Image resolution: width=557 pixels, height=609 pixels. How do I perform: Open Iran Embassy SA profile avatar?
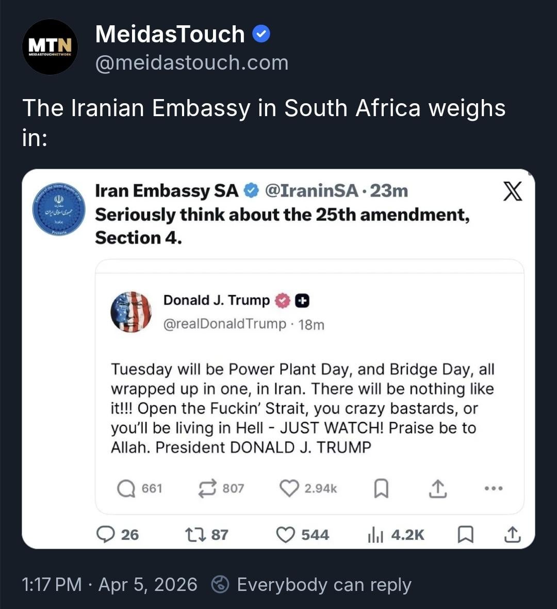pos(59,209)
